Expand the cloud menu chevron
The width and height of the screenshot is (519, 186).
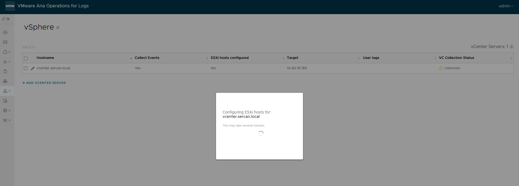click(x=10, y=52)
